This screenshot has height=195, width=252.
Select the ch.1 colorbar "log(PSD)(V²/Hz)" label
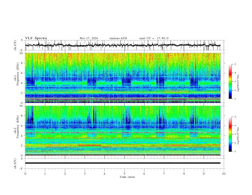pyautogui.click(x=239, y=83)
